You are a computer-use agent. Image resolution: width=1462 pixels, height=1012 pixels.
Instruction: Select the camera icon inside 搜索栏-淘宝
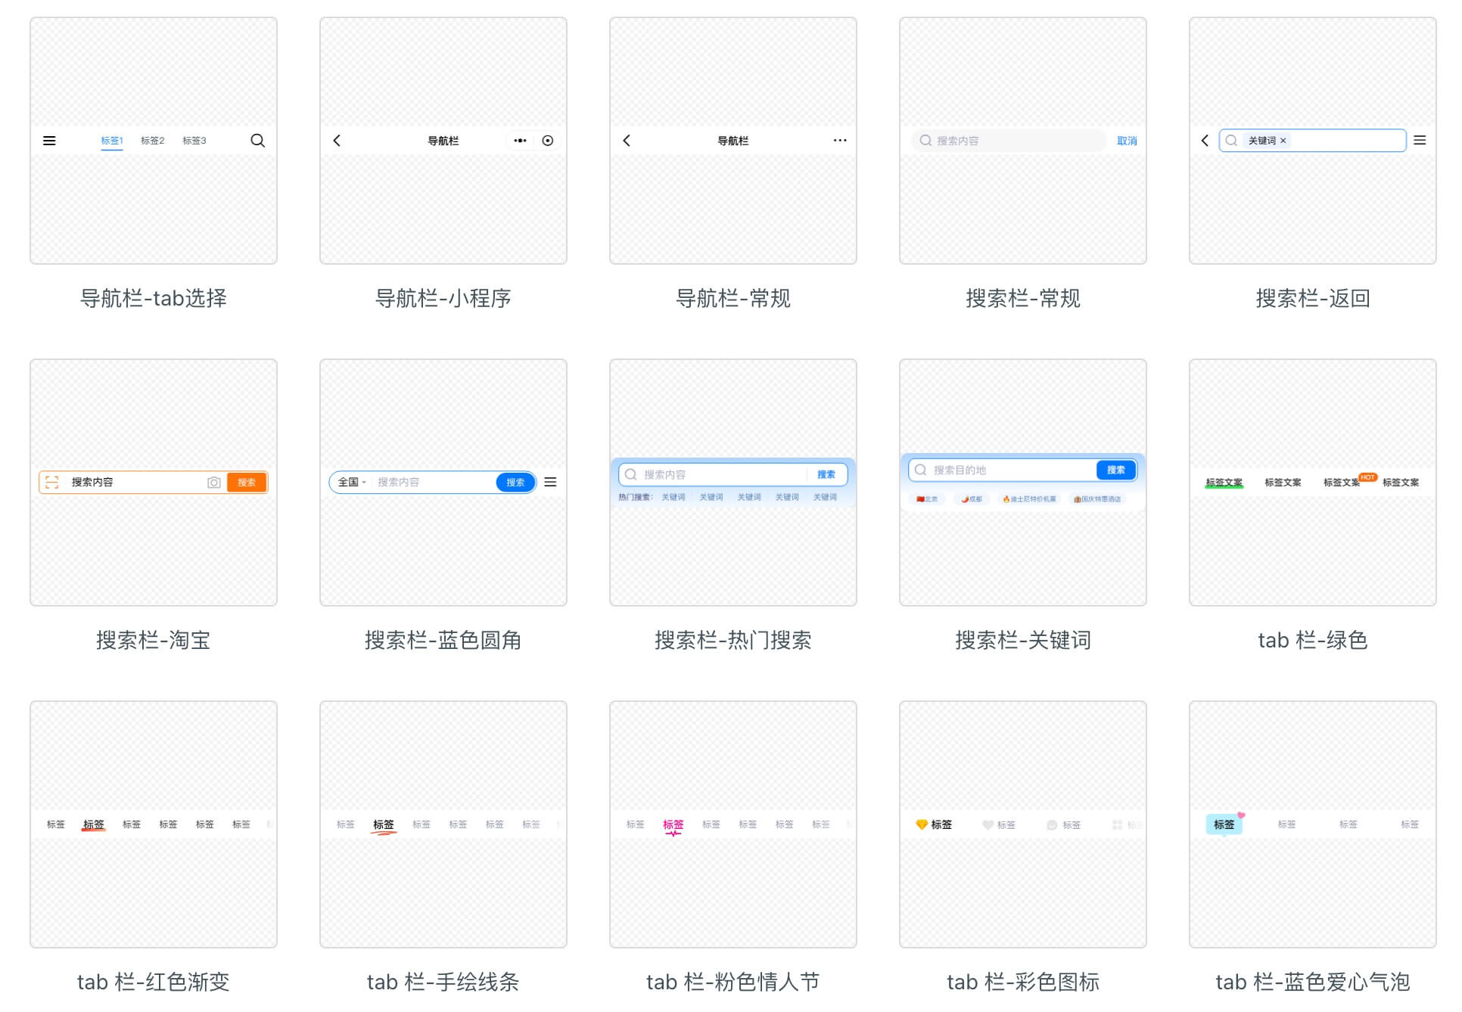point(214,482)
